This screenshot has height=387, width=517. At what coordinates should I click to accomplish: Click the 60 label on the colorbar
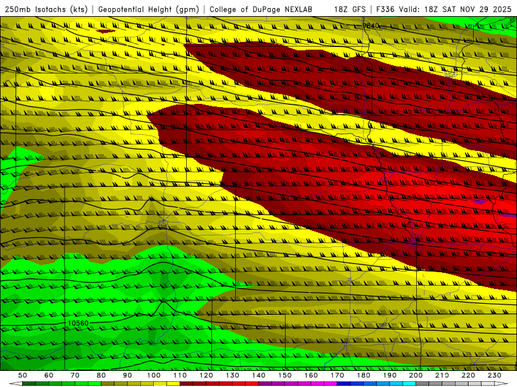coord(48,375)
